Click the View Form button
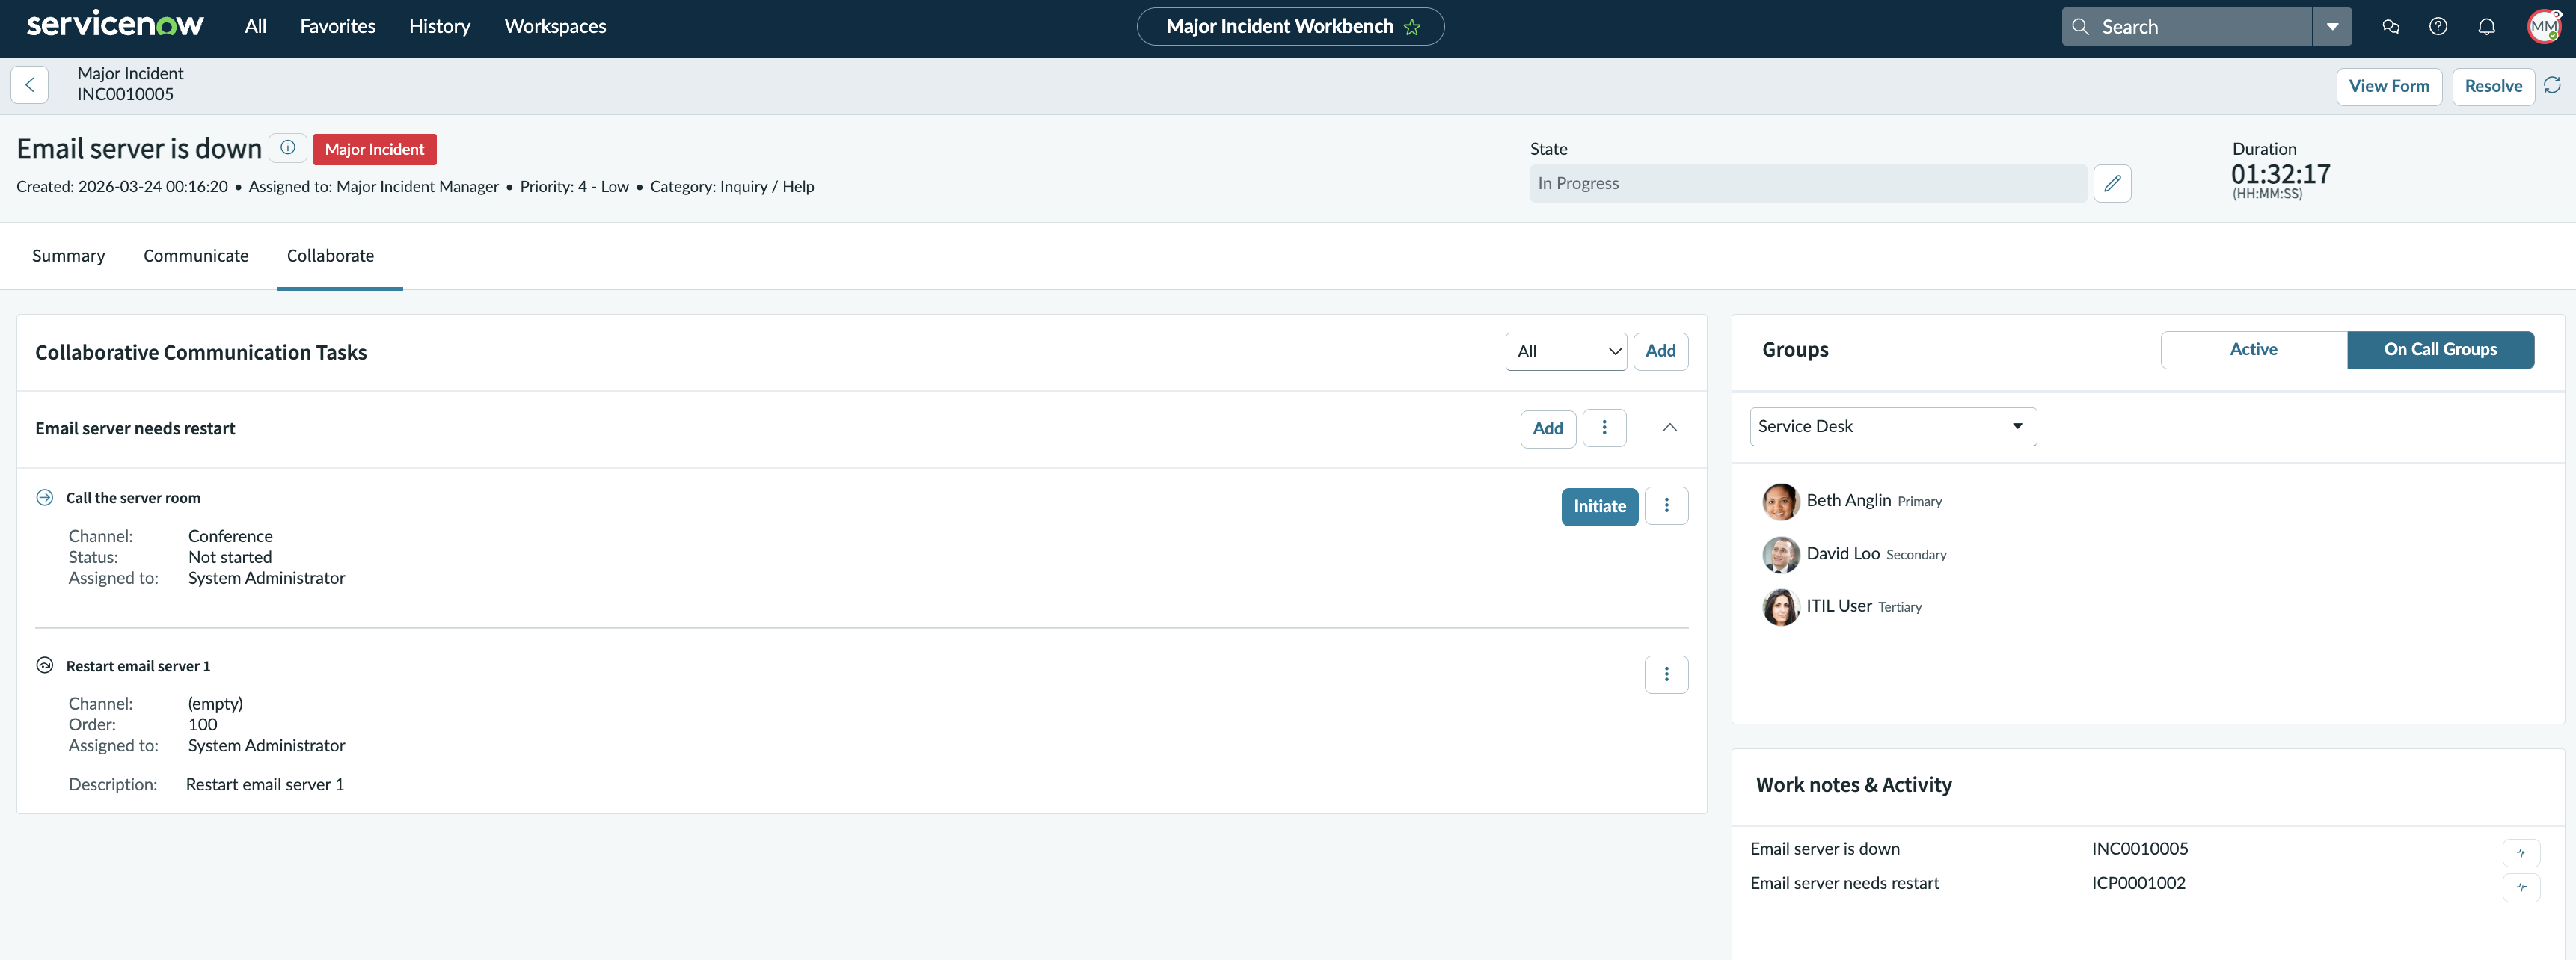The height and width of the screenshot is (960, 2576). pos(2389,87)
